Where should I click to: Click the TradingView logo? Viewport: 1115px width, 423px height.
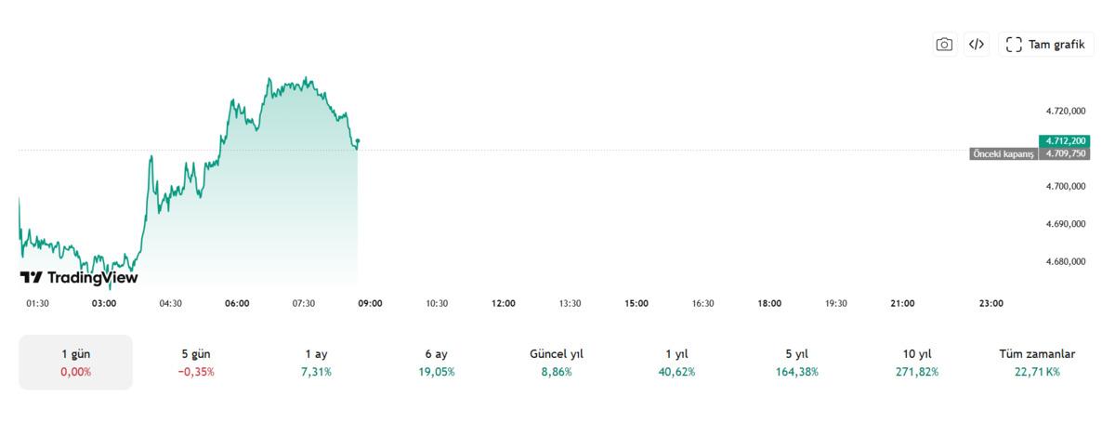pyautogui.click(x=79, y=277)
